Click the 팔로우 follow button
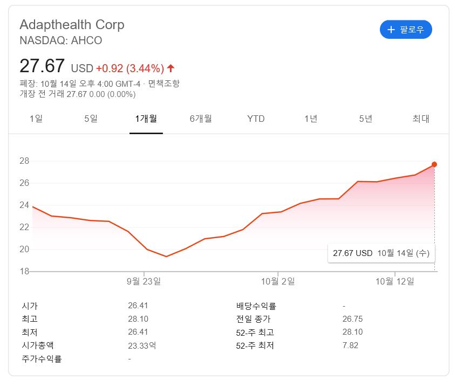 [406, 30]
